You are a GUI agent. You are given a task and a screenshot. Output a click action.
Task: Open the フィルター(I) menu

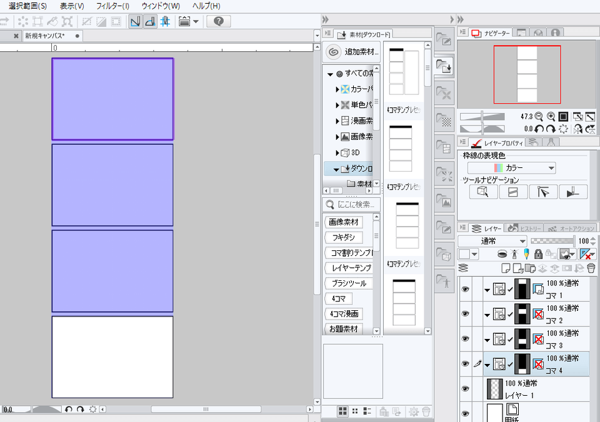tap(112, 6)
